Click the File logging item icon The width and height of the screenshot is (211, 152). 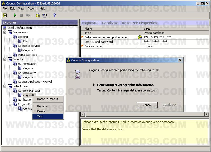click(x=20, y=41)
